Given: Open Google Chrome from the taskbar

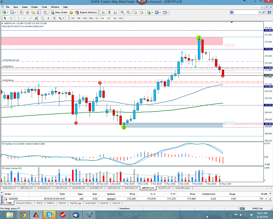Looking at the screenshot, I should (x=23, y=215).
